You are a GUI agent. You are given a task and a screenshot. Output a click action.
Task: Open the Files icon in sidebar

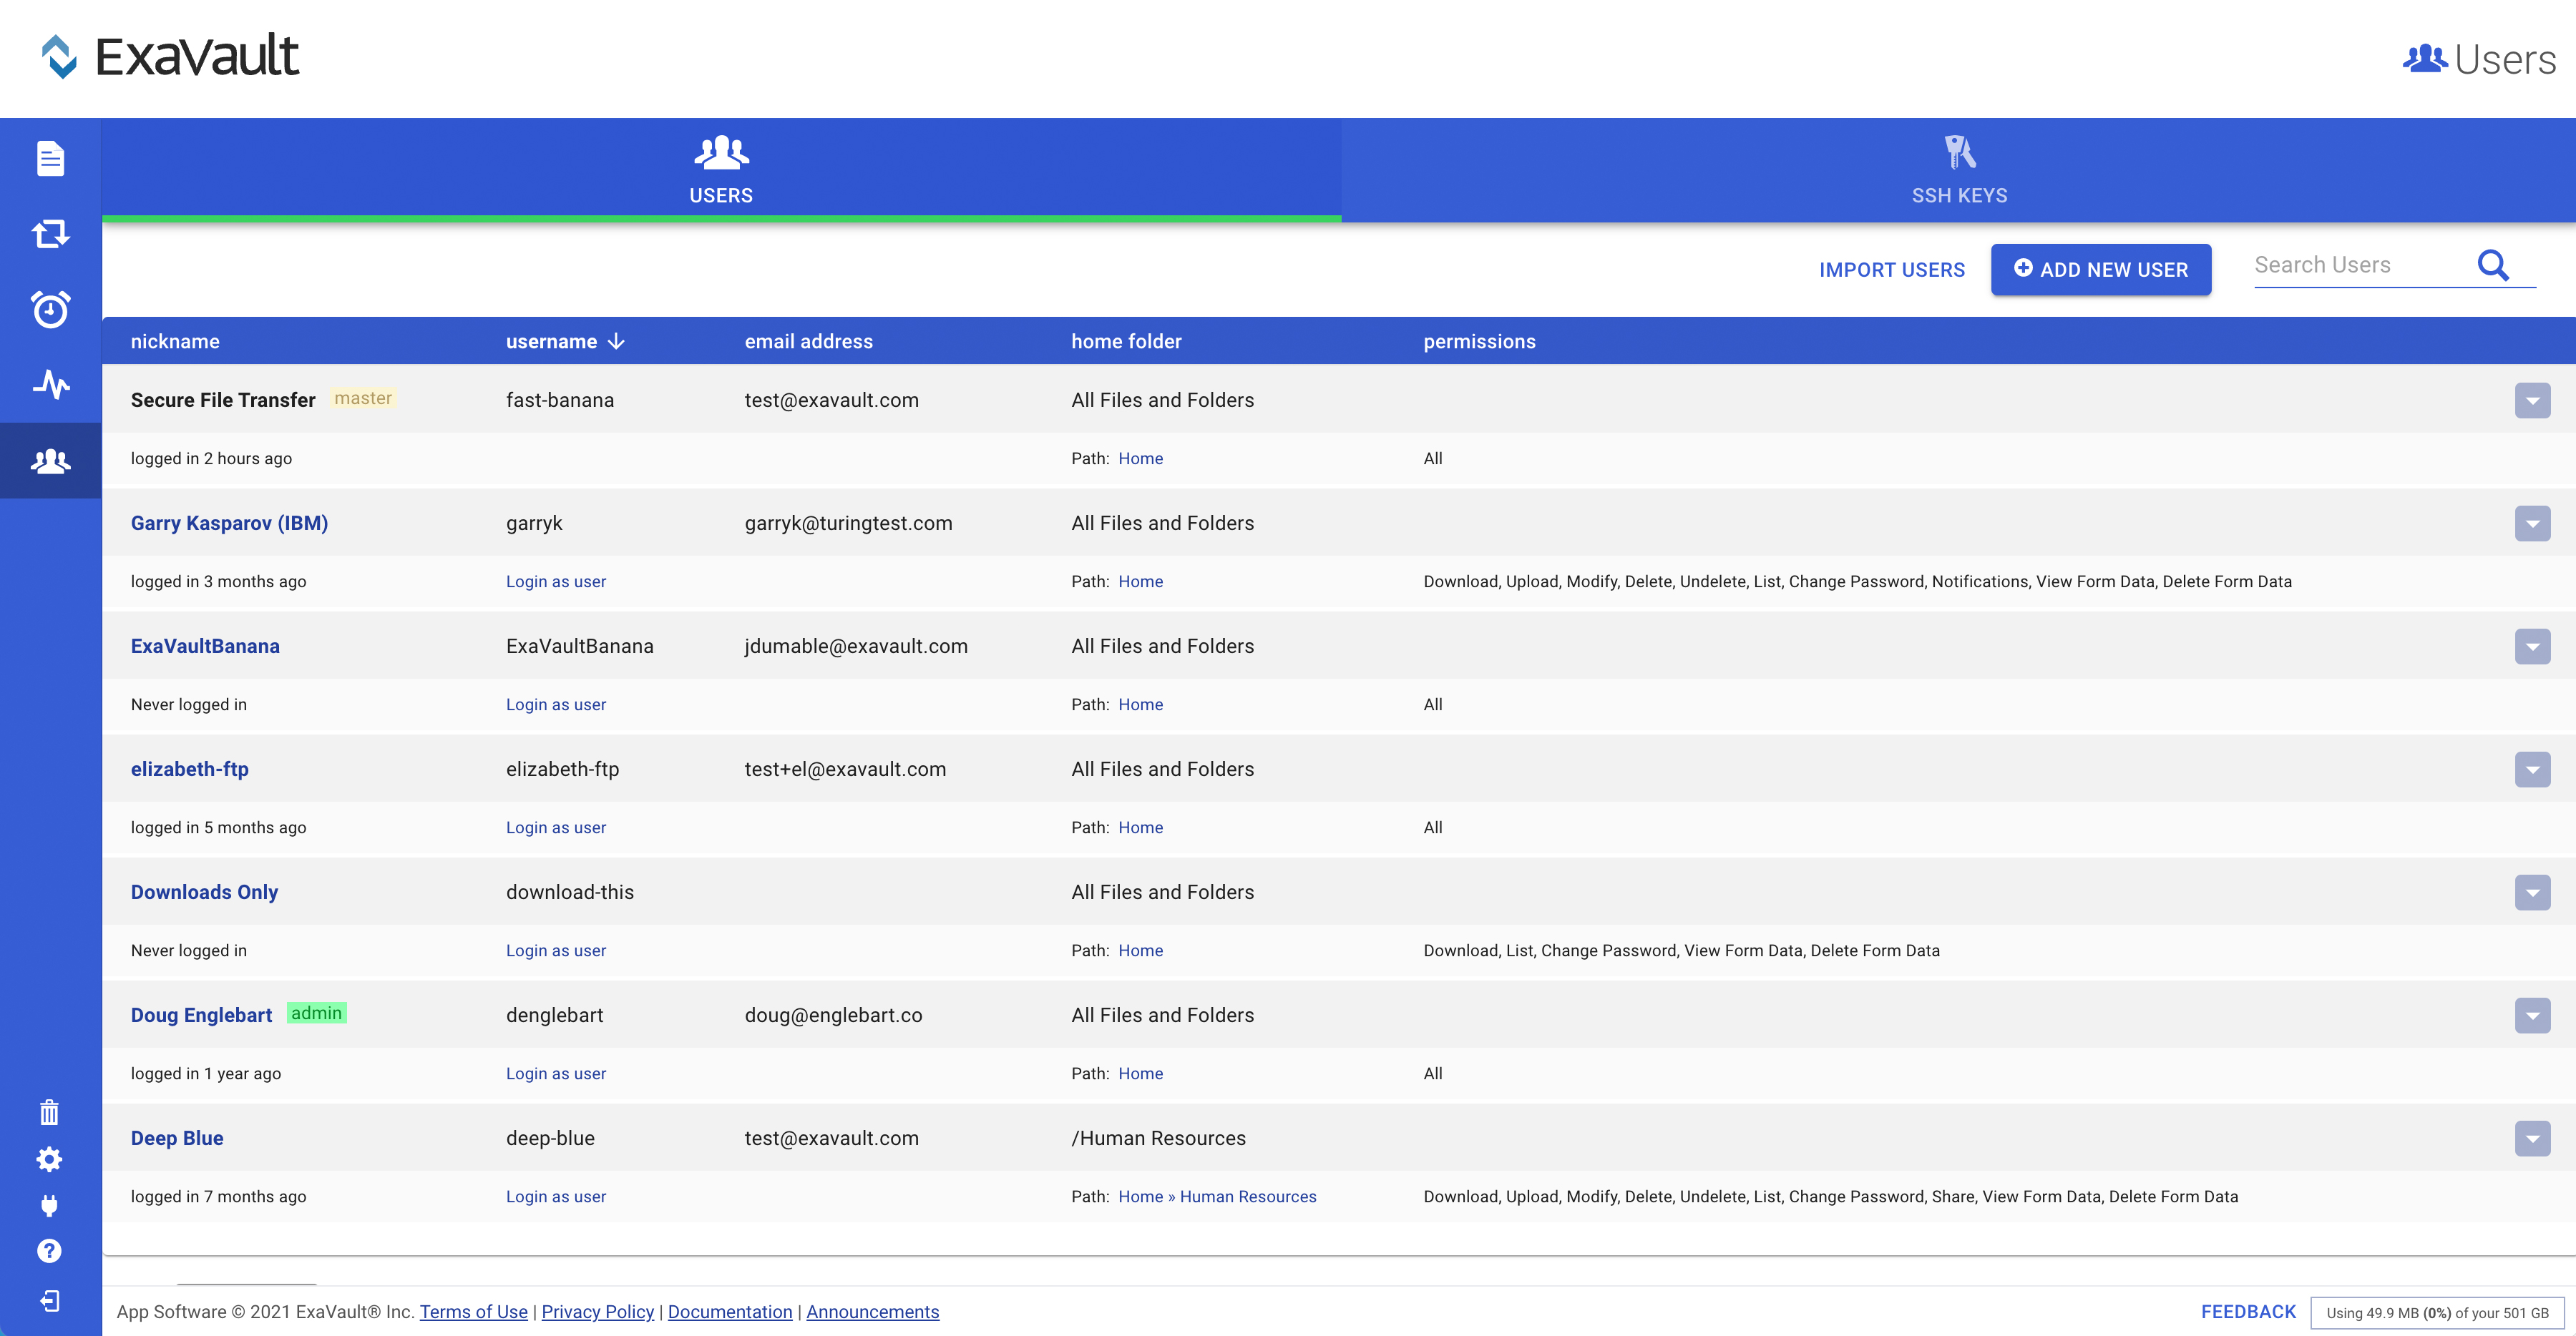click(x=50, y=158)
